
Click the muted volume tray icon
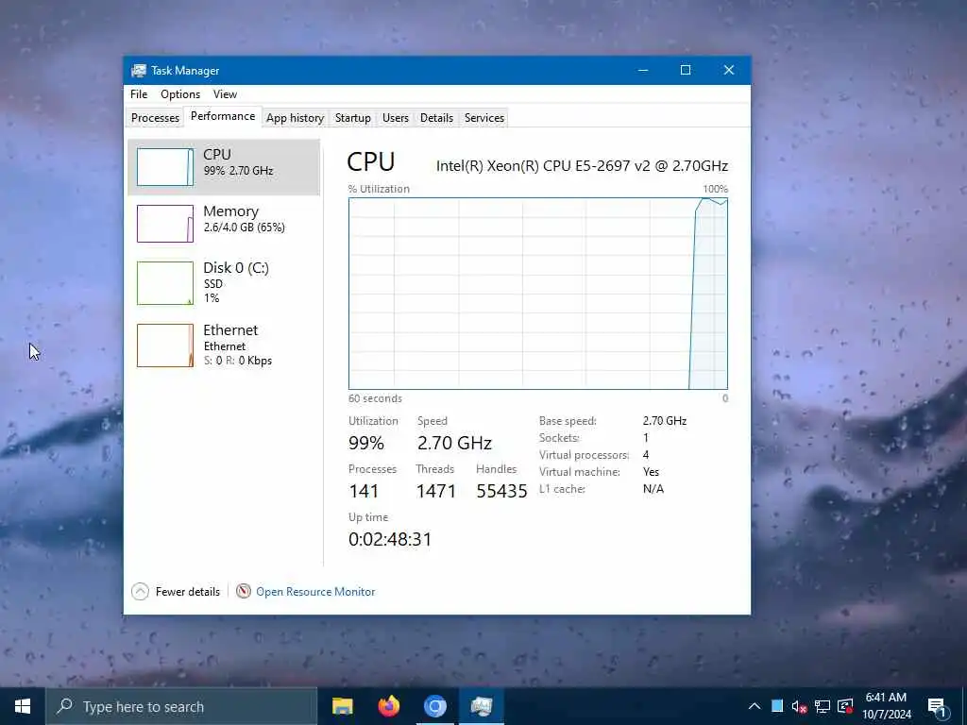point(799,706)
